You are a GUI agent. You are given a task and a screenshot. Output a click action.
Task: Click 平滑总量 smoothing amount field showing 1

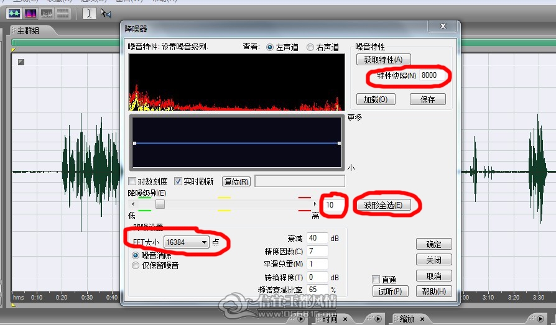coord(317,264)
